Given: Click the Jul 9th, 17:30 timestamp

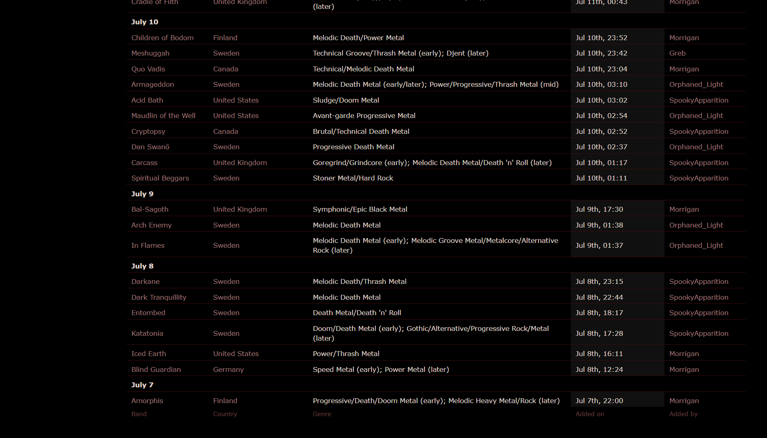Looking at the screenshot, I should [599, 209].
